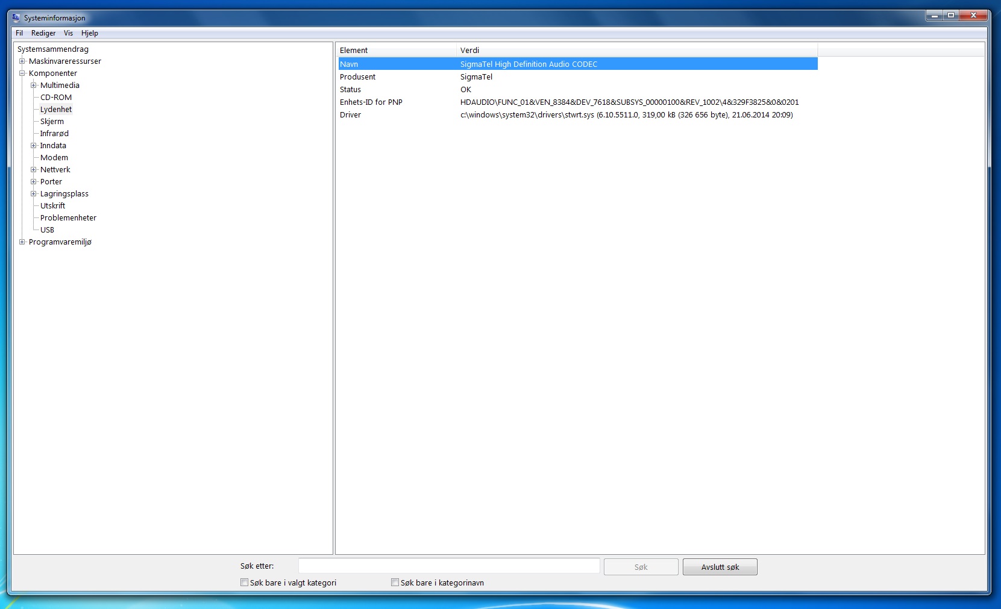Screen dimensions: 1001x609
Task: Select the Porter tree label
Action: (51, 182)
